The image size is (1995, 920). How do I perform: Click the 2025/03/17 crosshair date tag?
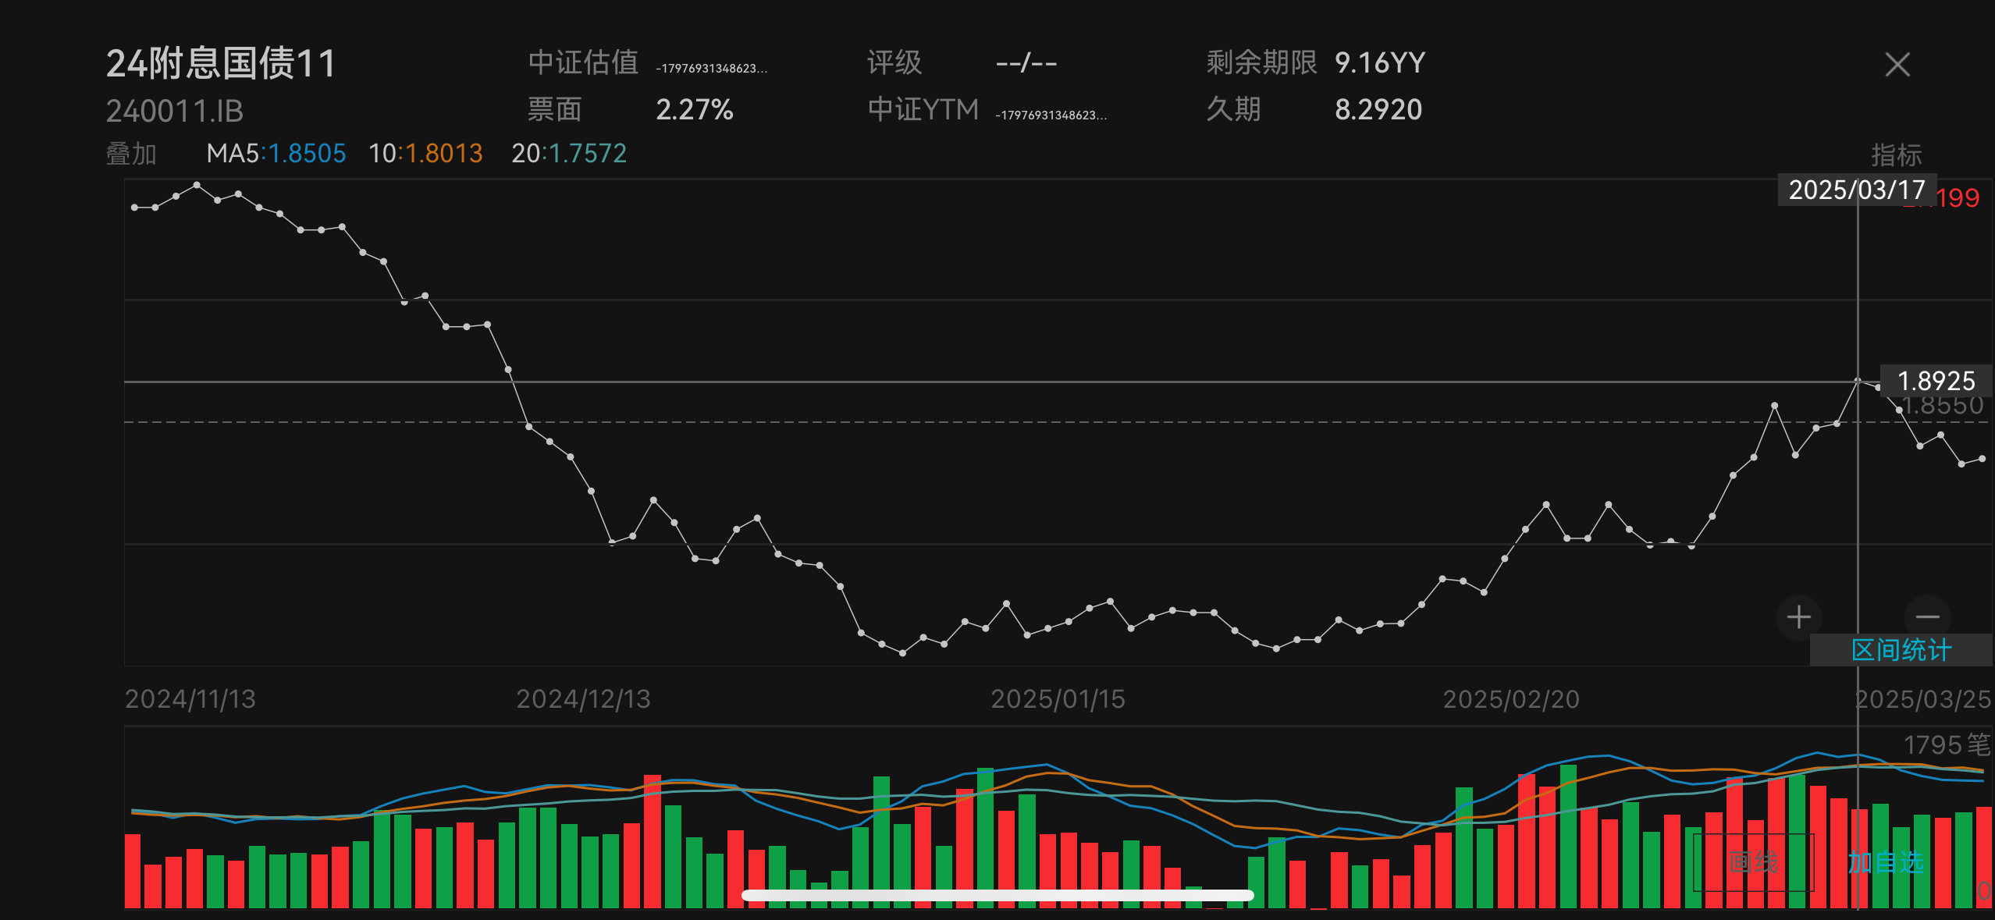click(x=1856, y=190)
